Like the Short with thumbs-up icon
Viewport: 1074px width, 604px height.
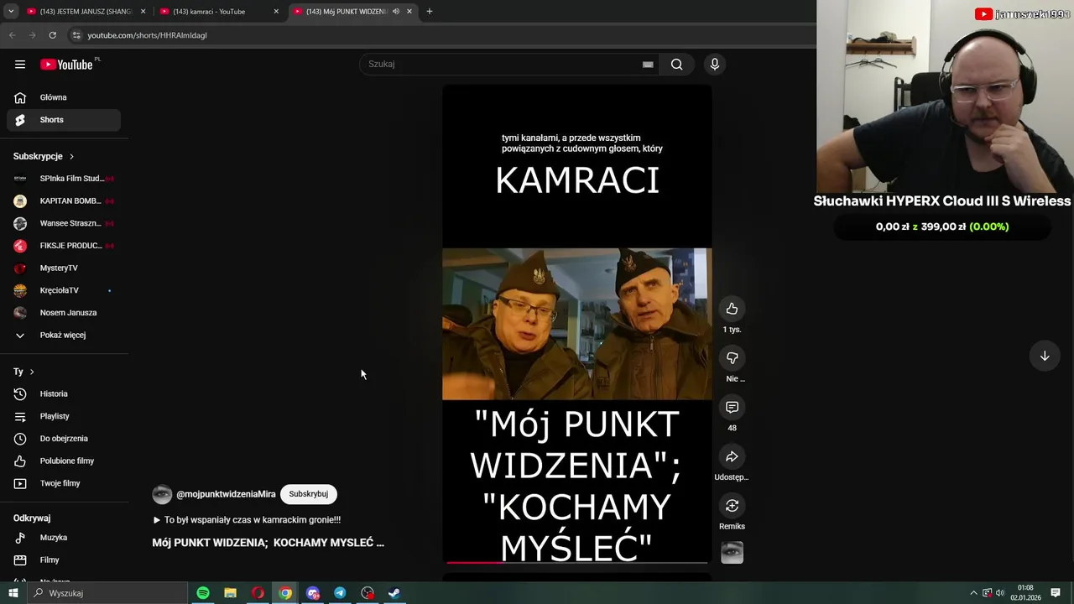pyautogui.click(x=732, y=309)
